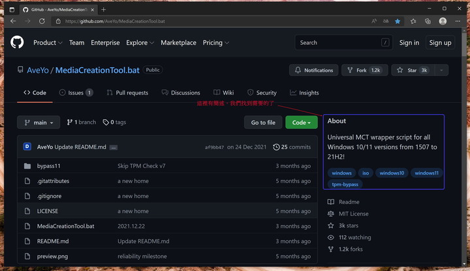
Task: Click the Sign in link
Action: click(x=409, y=42)
